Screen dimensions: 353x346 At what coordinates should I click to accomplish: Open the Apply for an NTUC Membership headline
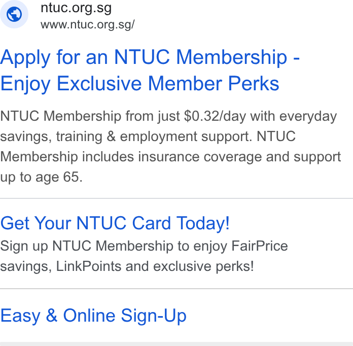[x=150, y=57]
